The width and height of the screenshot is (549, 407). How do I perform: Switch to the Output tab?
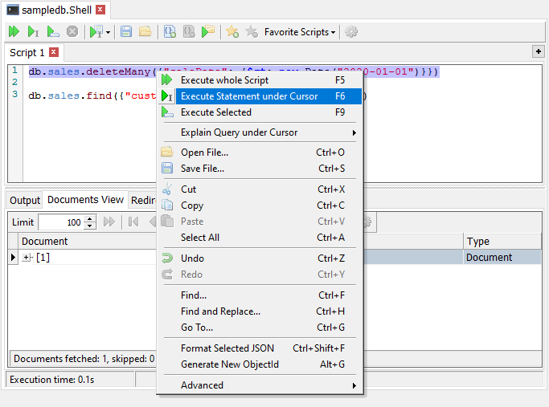(x=25, y=201)
